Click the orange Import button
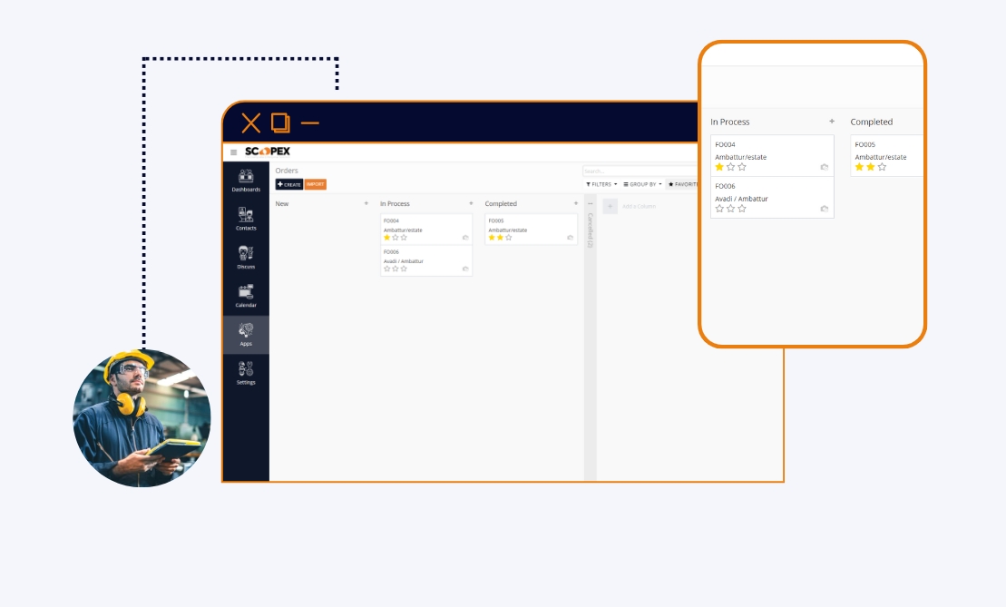1006x607 pixels. click(x=316, y=184)
